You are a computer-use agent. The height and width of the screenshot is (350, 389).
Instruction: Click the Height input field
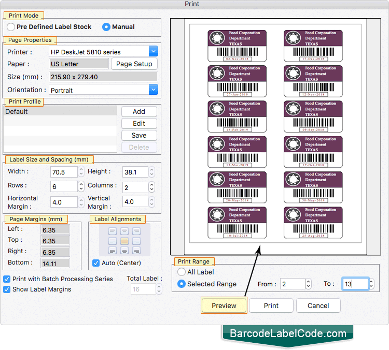pos(135,172)
